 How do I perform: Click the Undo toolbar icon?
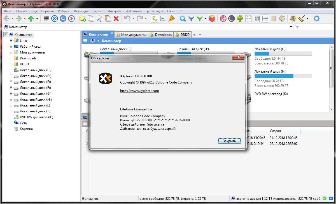pyautogui.click(x=127, y=18)
